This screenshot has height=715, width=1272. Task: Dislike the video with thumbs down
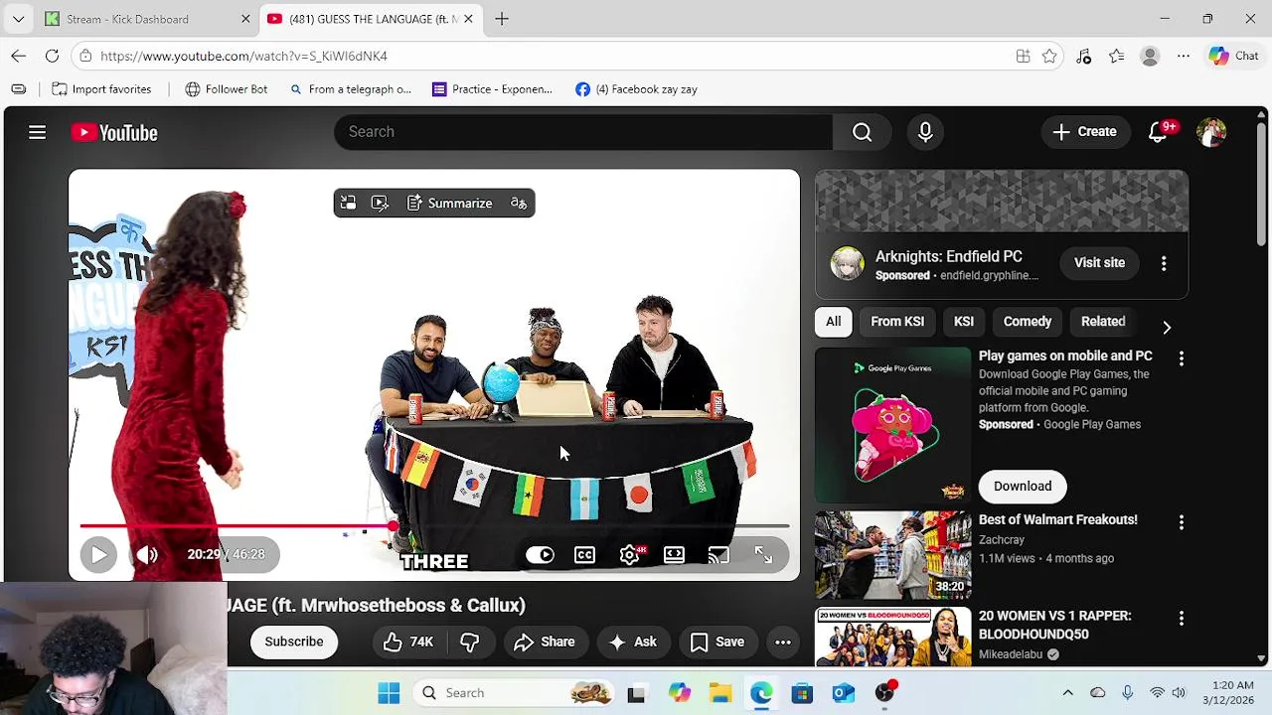point(469,642)
